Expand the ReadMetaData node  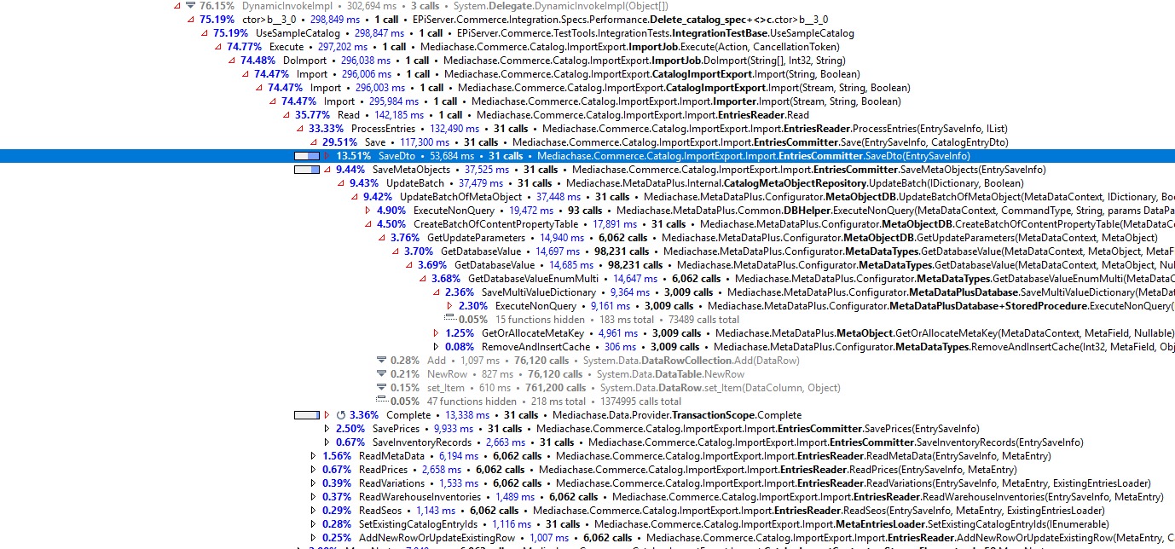(x=313, y=456)
